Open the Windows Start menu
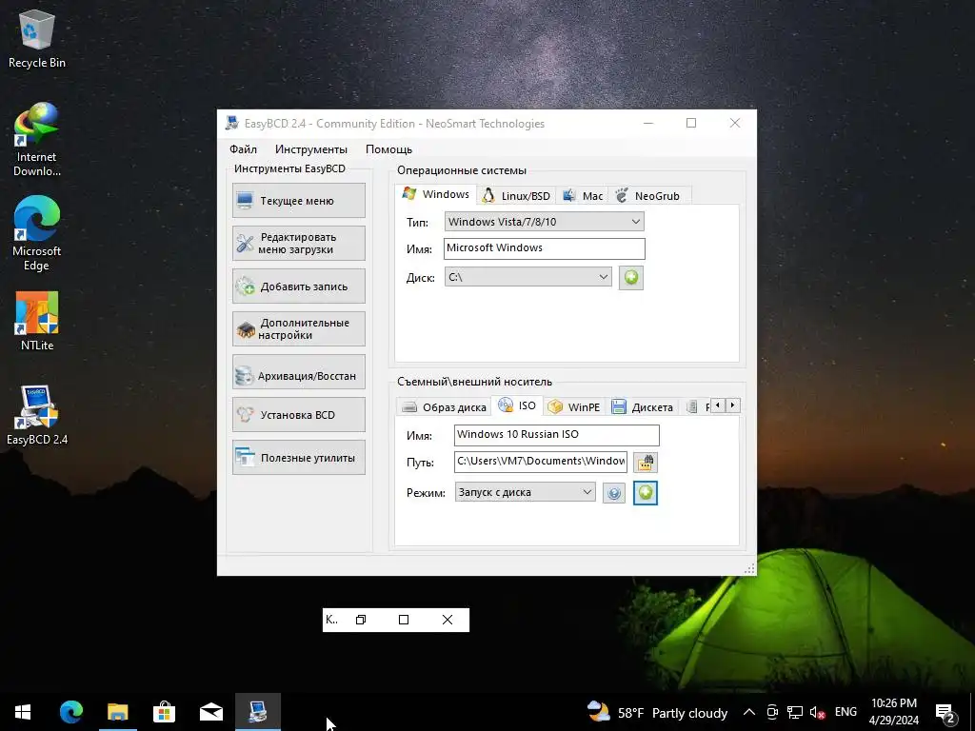975x731 pixels. pos(23,712)
